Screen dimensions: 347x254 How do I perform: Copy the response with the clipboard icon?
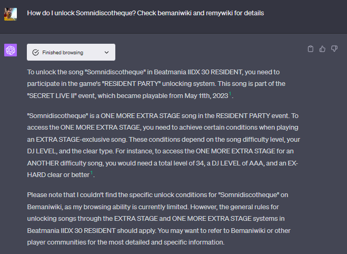311,49
